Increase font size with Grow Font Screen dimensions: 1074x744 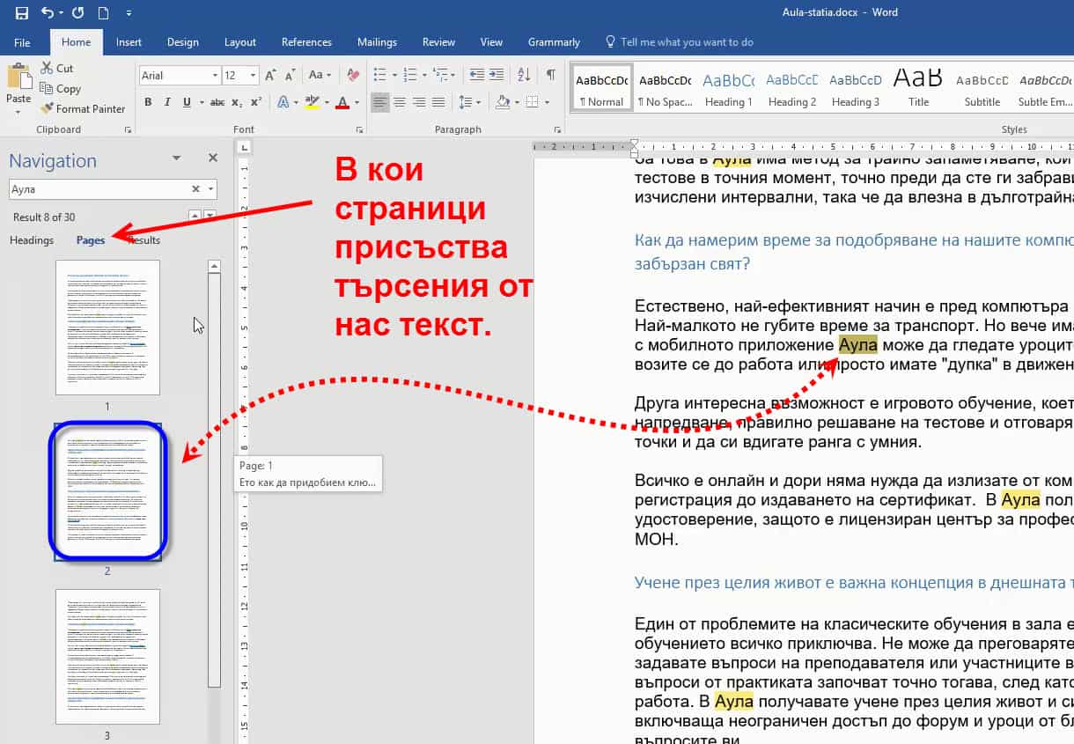271,76
